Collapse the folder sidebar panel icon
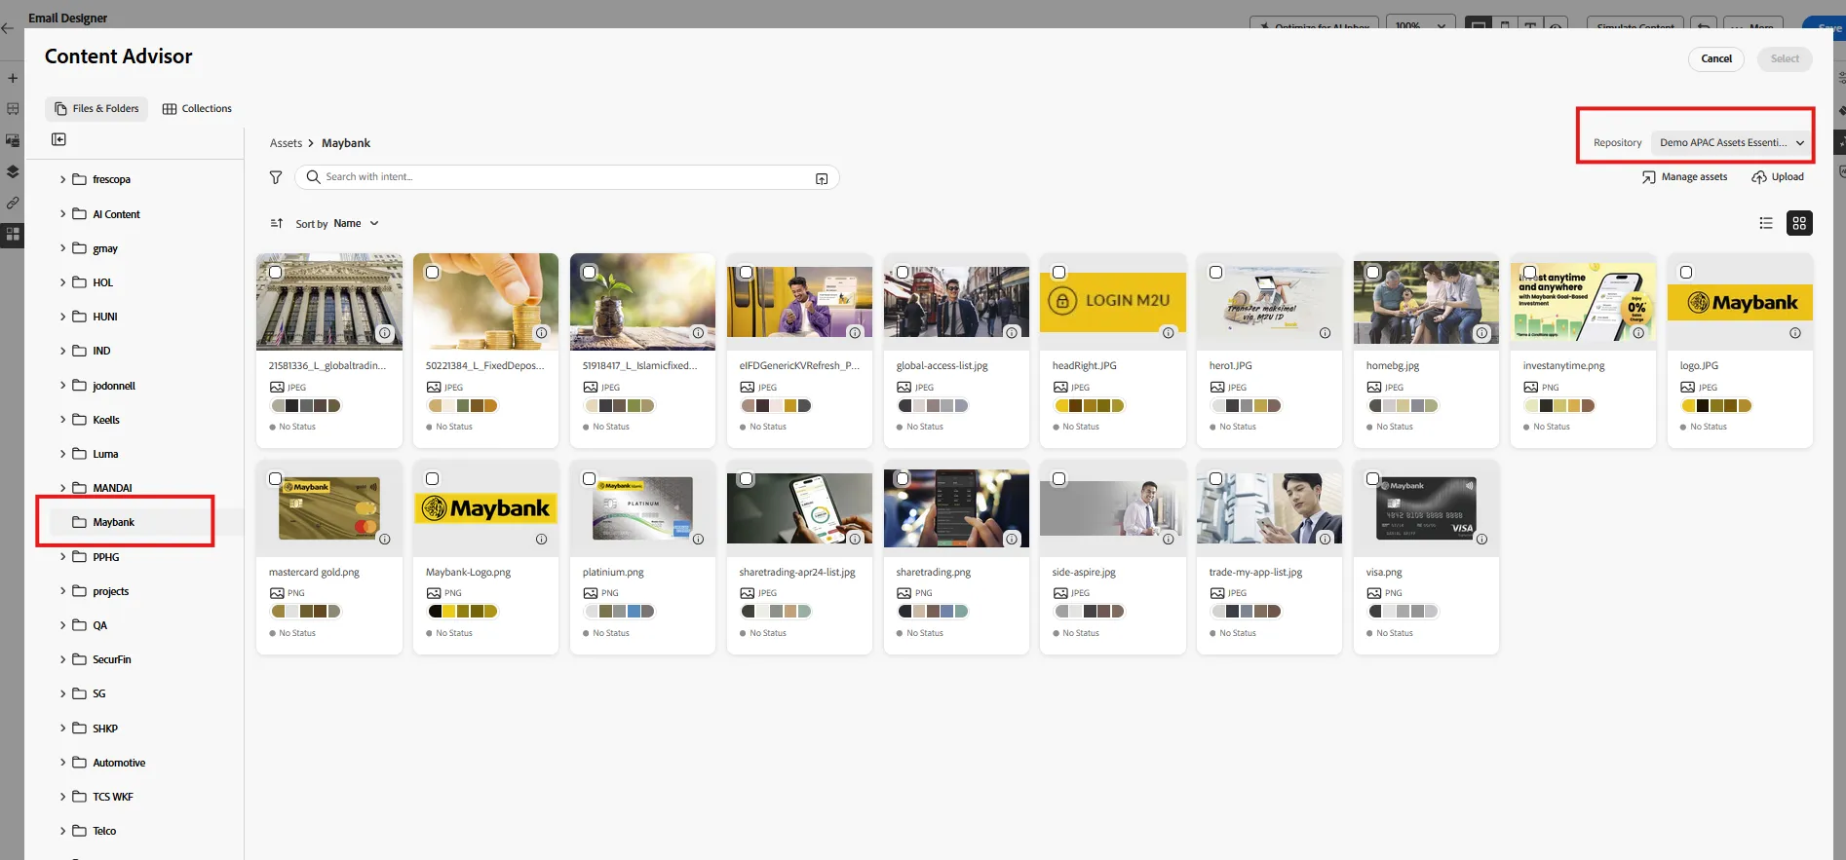 click(x=58, y=139)
